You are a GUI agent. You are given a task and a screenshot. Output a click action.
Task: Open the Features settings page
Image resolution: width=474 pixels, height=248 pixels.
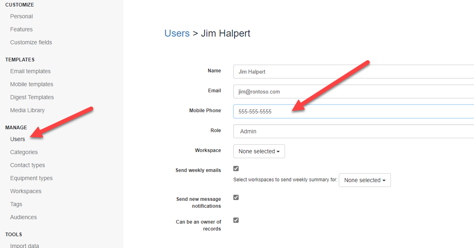click(22, 29)
